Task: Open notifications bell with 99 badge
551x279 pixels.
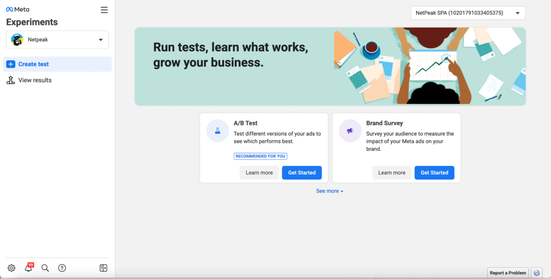Action: [28, 268]
